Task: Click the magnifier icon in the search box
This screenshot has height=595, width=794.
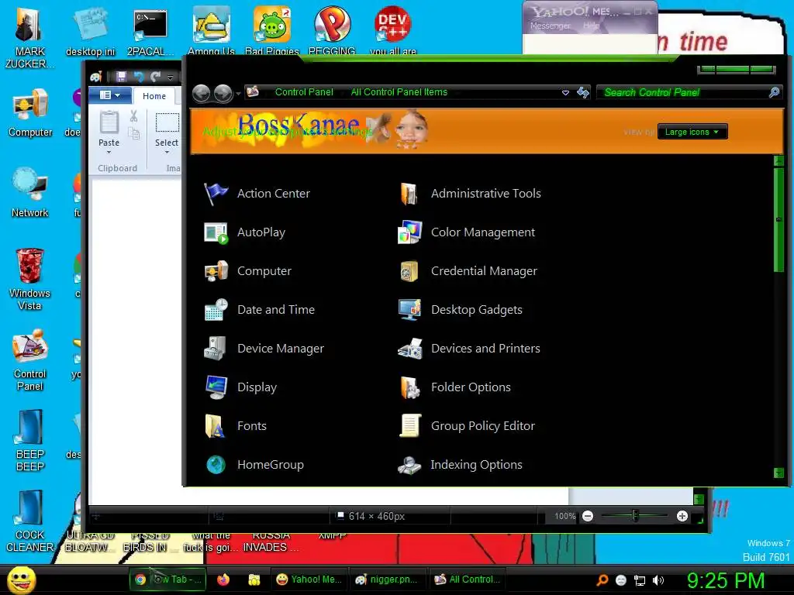Action: 774,92
